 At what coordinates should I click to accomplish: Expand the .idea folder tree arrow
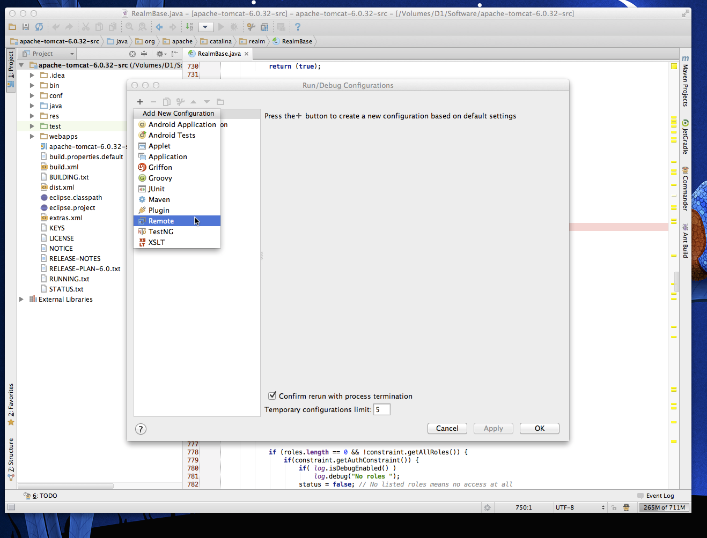tap(32, 76)
